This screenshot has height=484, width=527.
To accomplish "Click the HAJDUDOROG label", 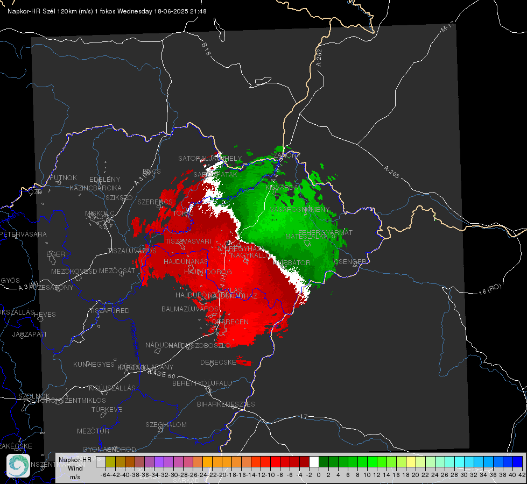I will coord(208,272).
